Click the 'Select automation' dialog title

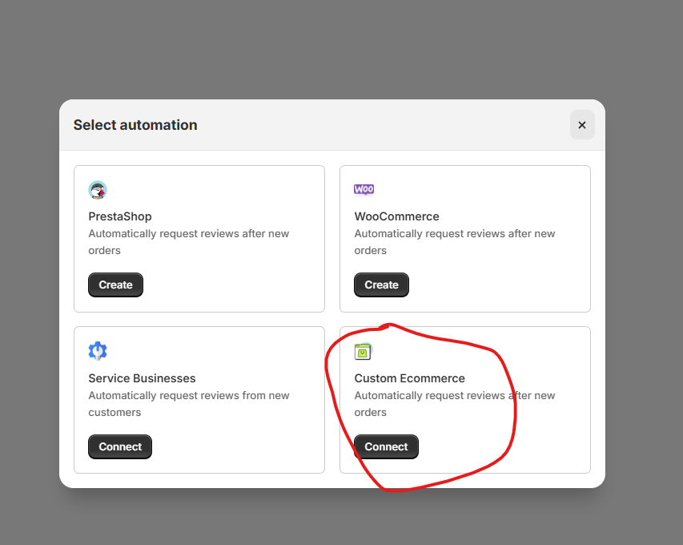(135, 125)
